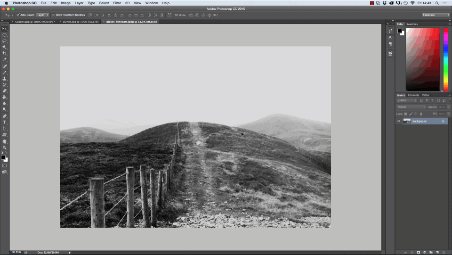Create new adjustment layer
Image resolution: width=452 pixels, height=255 pixels.
click(x=425, y=252)
